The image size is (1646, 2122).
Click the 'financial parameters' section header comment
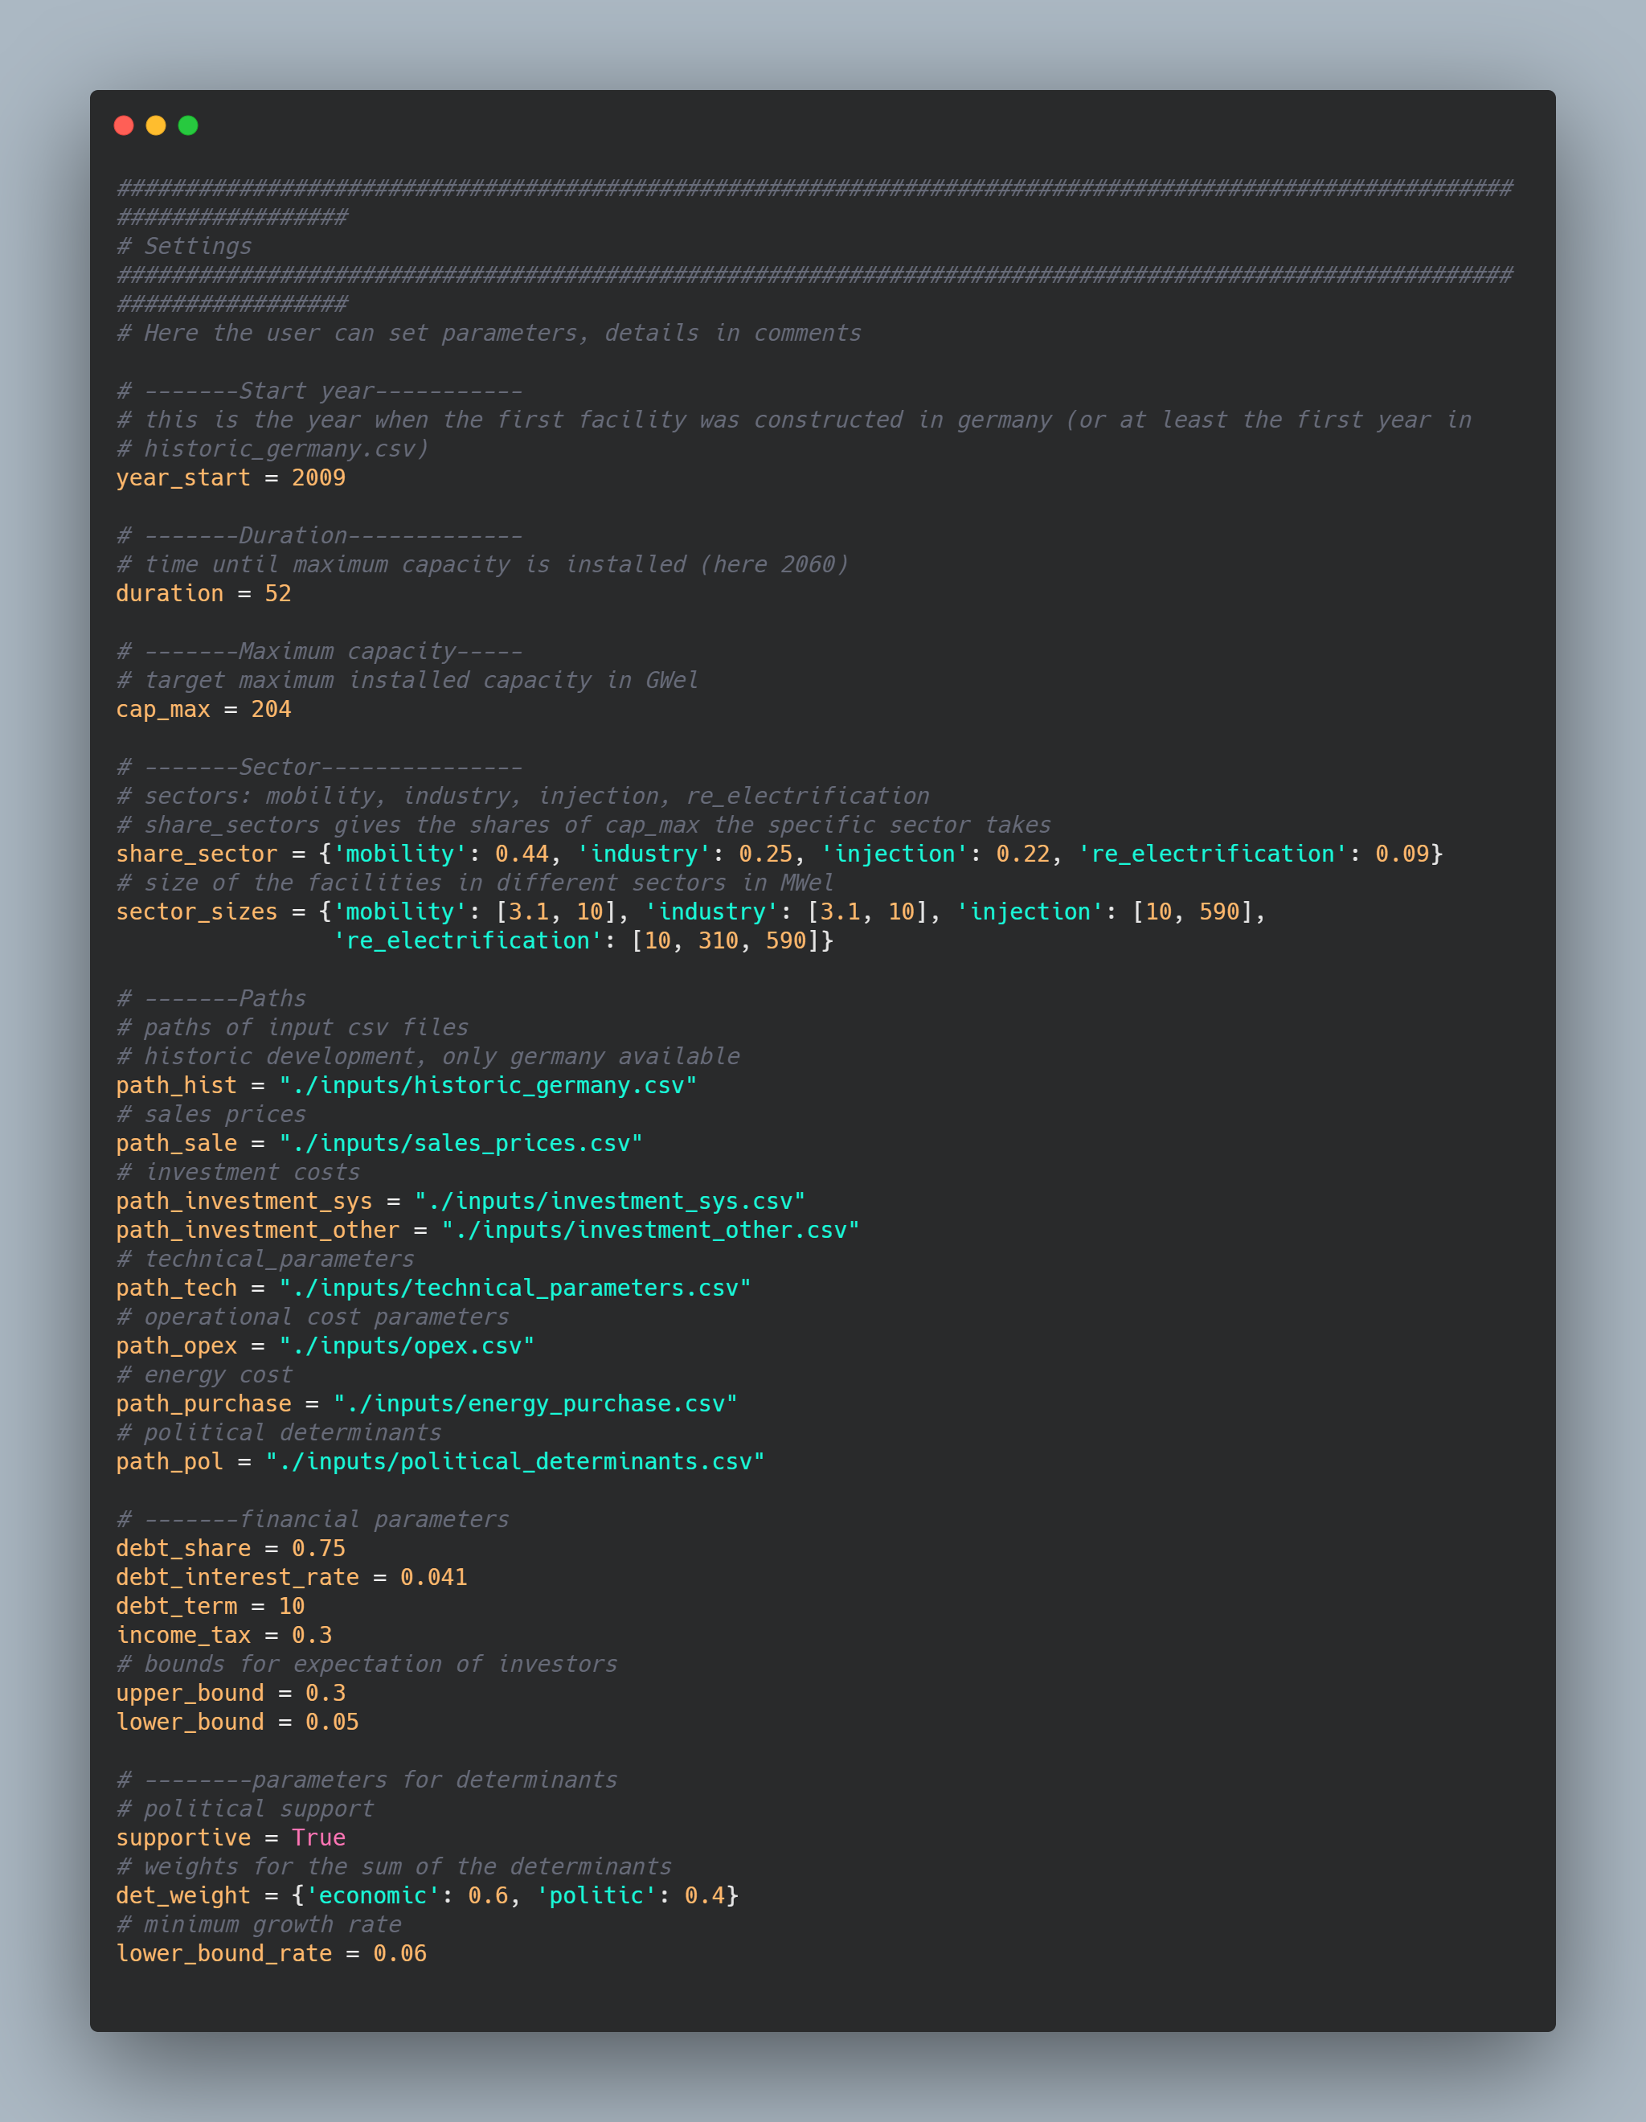click(312, 1520)
